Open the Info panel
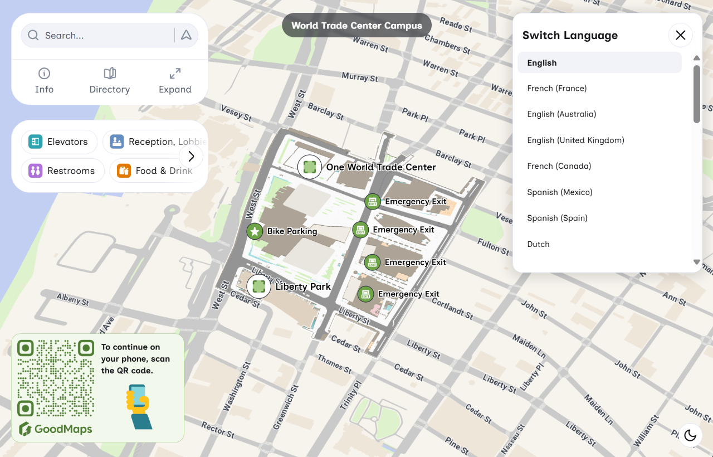The height and width of the screenshot is (457, 713). click(x=44, y=81)
